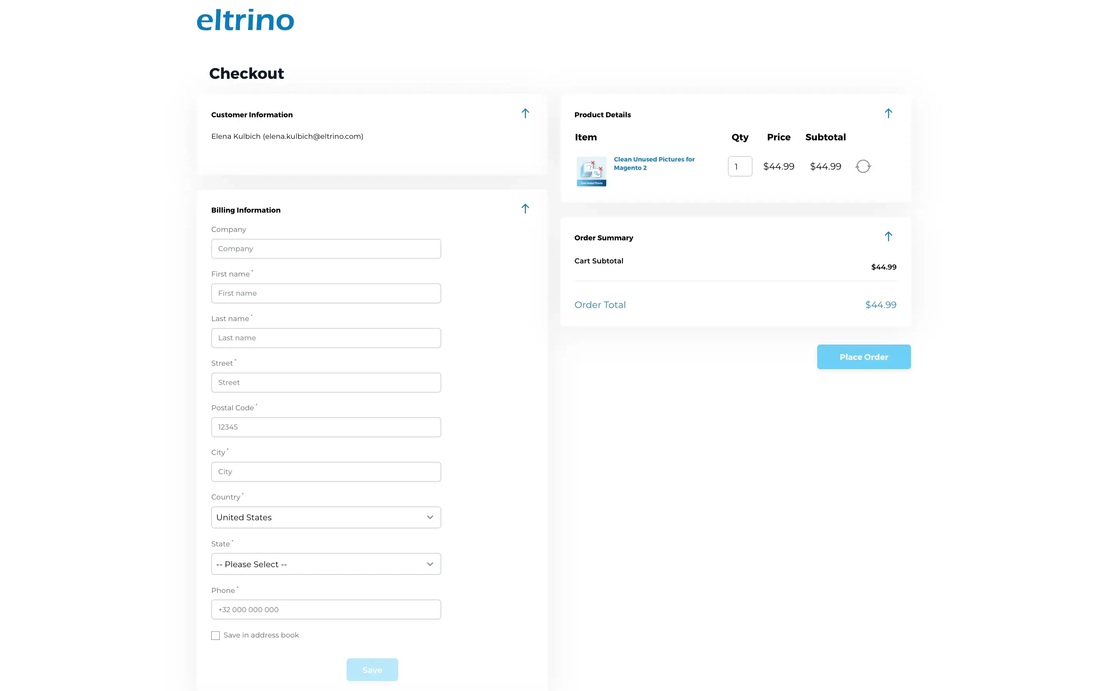1108x691 pixels.
Task: Collapse the Order Summary section arrow
Action: (x=888, y=236)
